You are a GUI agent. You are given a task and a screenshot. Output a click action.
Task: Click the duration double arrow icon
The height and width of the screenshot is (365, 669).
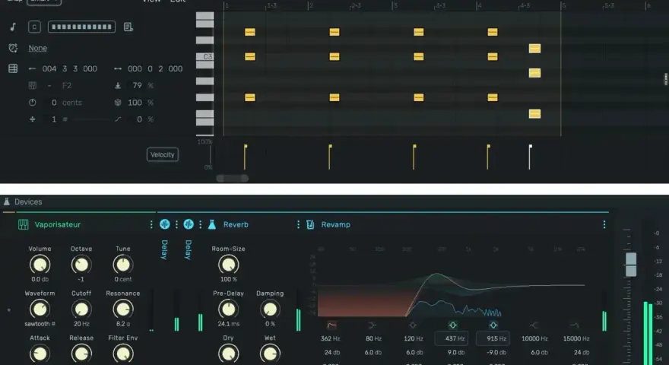click(x=118, y=68)
